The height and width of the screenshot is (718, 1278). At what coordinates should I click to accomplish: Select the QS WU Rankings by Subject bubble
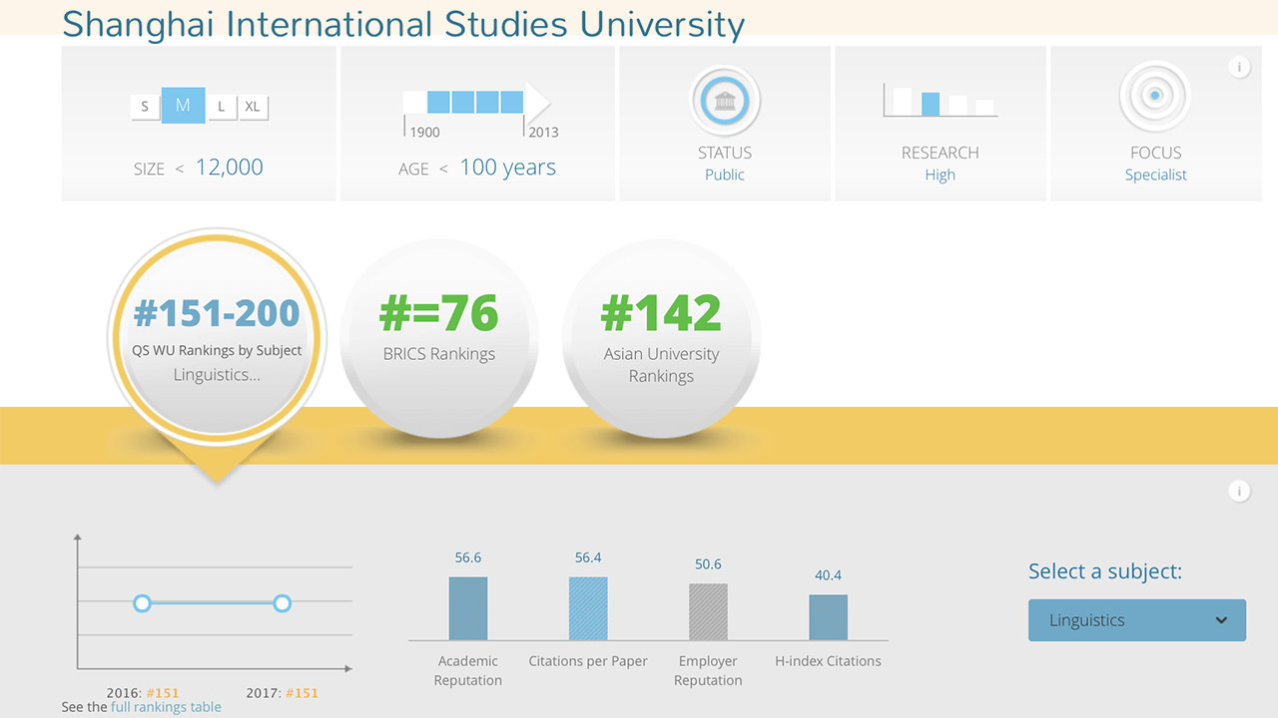217,334
